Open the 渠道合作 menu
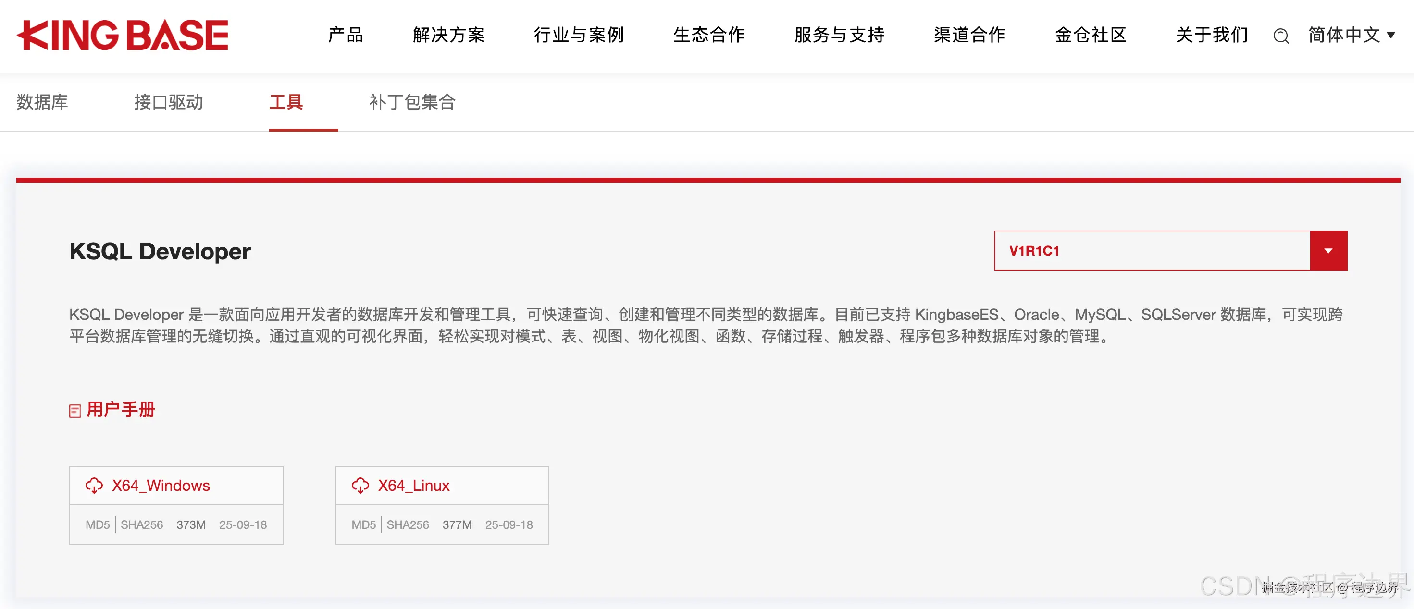Viewport: 1414px width, 609px height. coord(969,35)
